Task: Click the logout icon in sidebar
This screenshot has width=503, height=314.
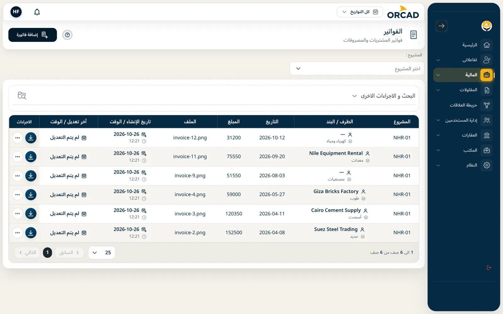Action: [x=489, y=268]
